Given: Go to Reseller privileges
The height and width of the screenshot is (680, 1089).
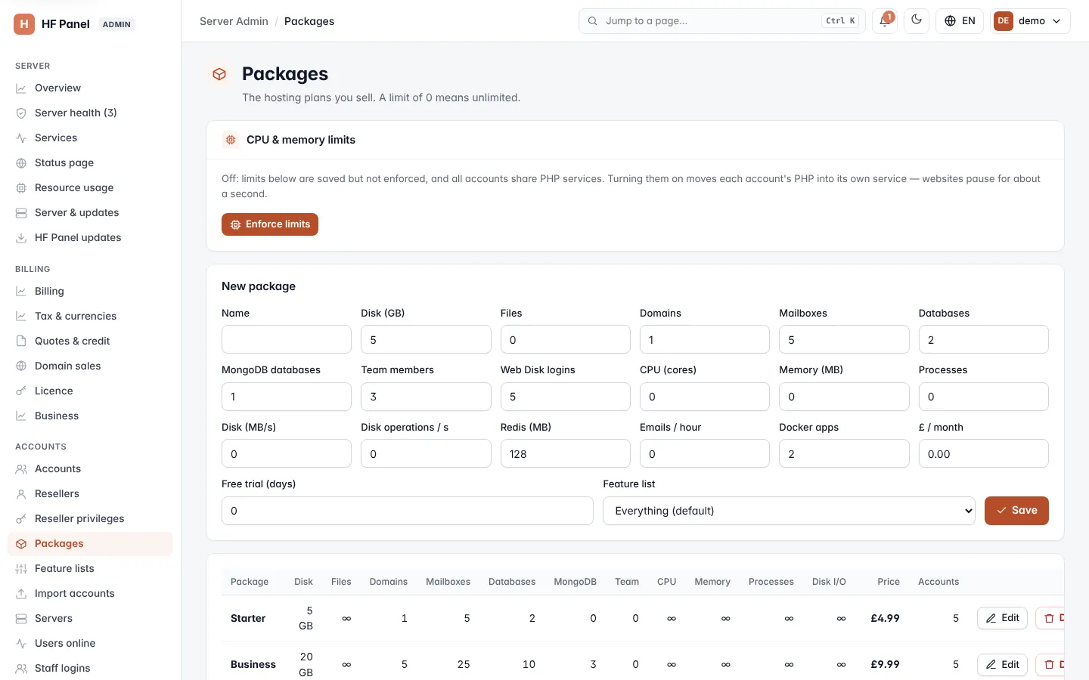Looking at the screenshot, I should click(x=90, y=519).
